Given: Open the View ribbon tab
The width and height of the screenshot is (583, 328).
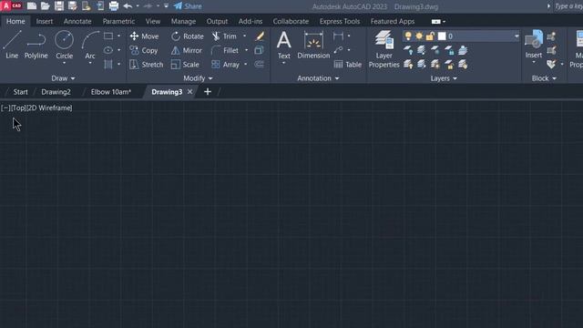Looking at the screenshot, I should point(153,21).
